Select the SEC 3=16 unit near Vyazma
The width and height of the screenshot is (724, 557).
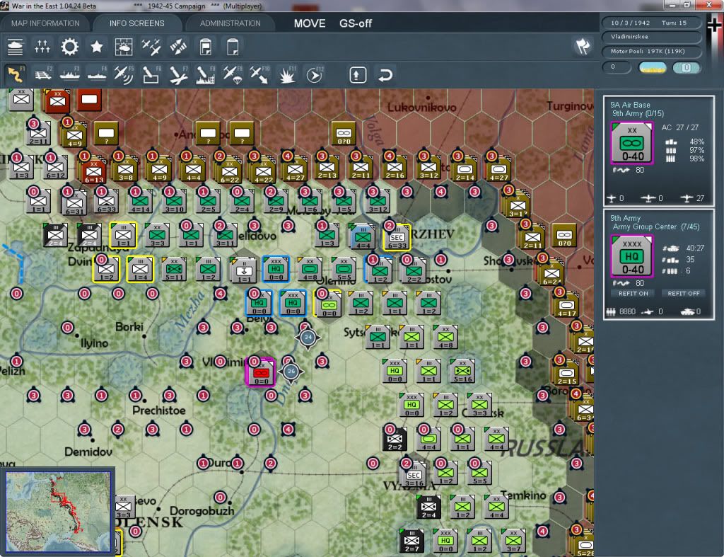[x=413, y=474]
